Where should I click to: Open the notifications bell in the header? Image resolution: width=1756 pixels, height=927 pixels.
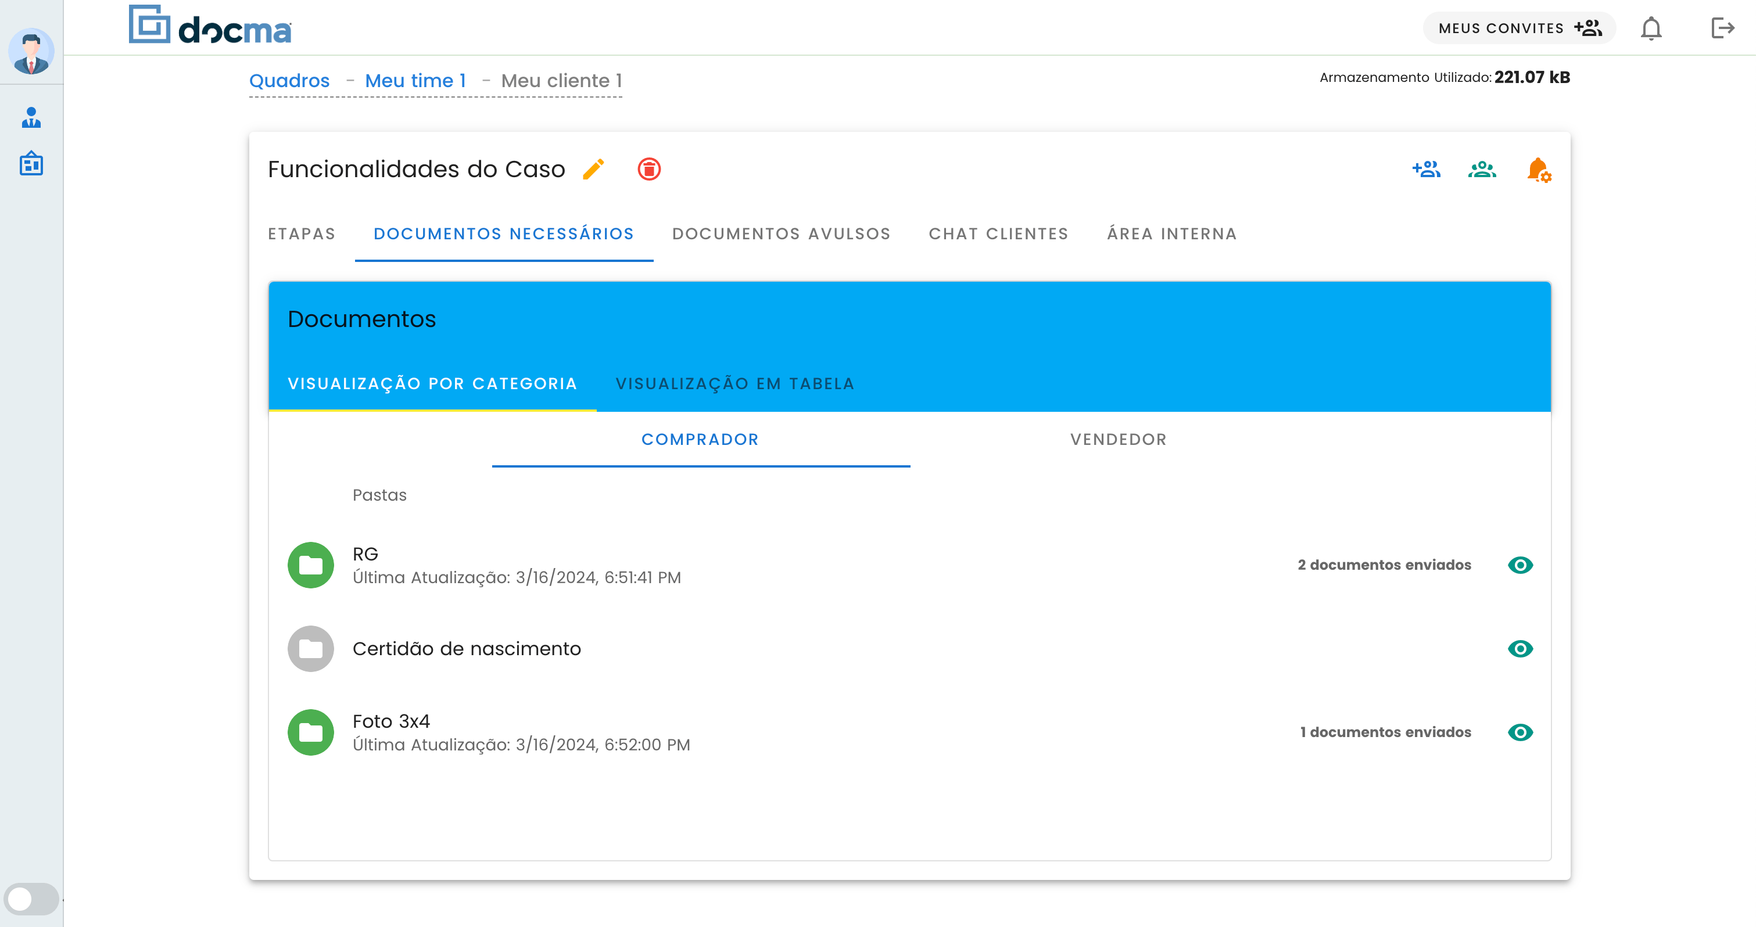1651,28
